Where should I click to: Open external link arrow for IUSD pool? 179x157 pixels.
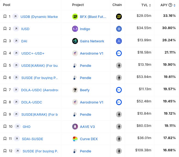(16, 29)
